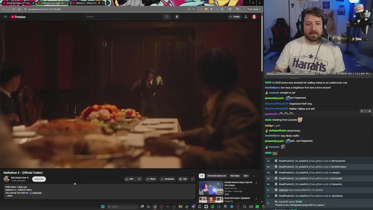
Task: Reload the YouTube page
Action: pos(14,9)
